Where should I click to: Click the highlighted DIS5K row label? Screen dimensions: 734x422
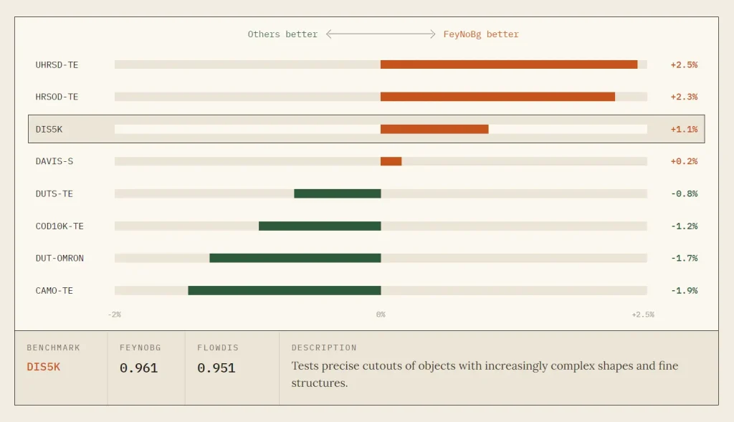click(49, 129)
